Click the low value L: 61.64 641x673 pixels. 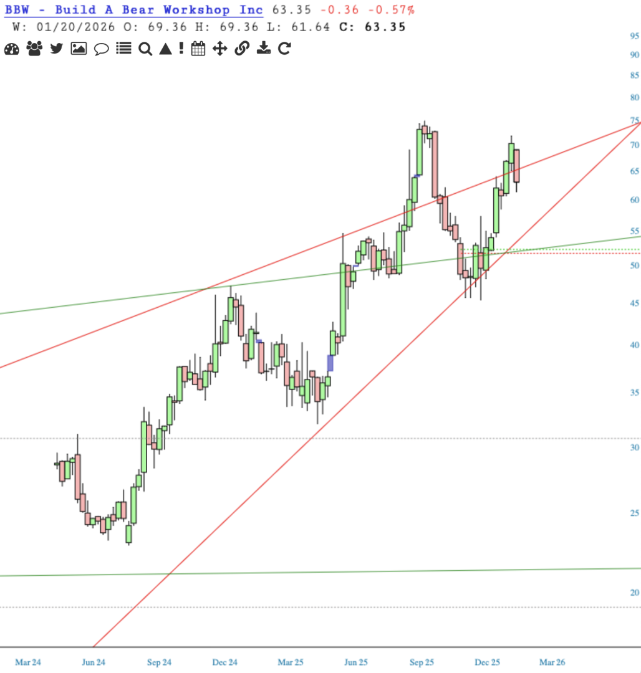(299, 27)
